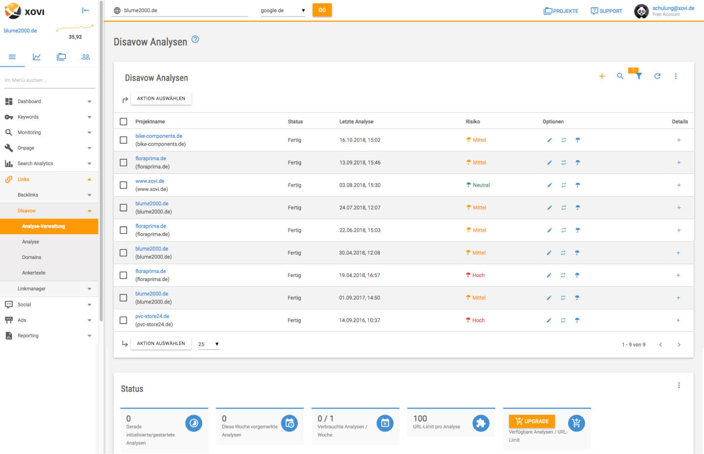Tick the www.xovi.de row checkbox
The width and height of the screenshot is (704, 454).
(124, 185)
